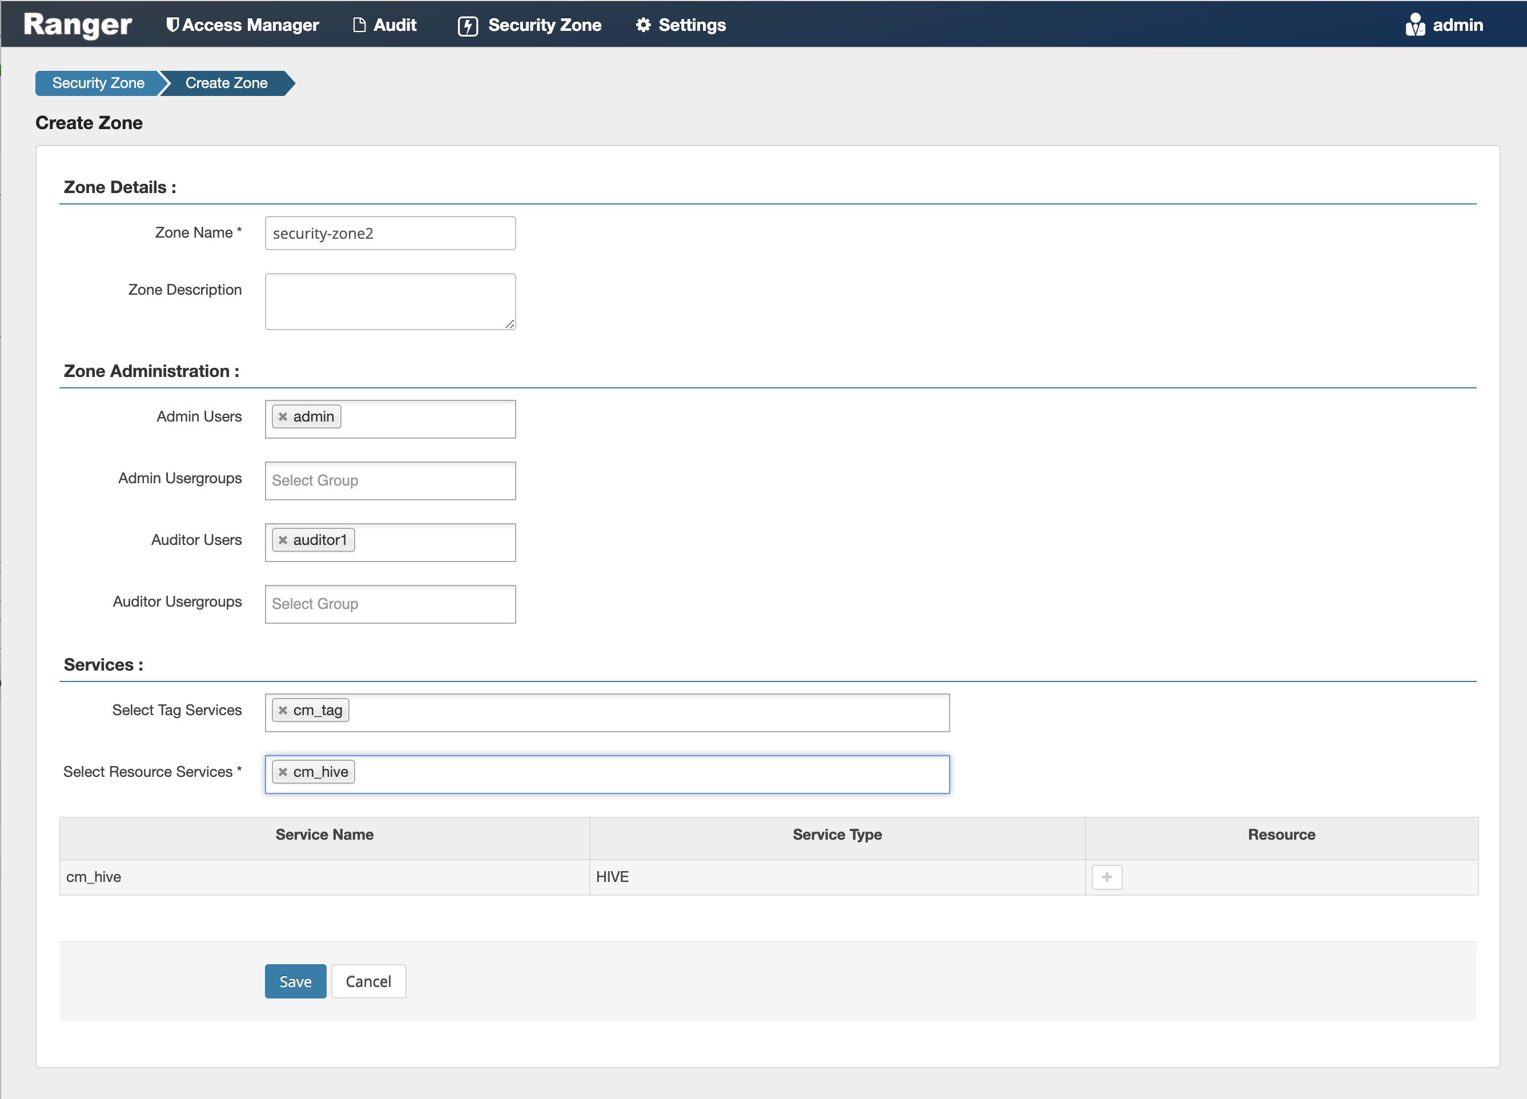Remove the admin tag from Admin Users
The image size is (1527, 1099).
[x=283, y=417]
